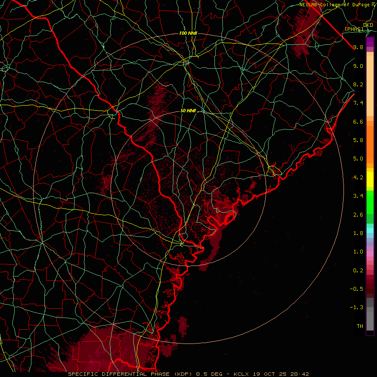The width and height of the screenshot is (377, 377).
Task: Click the 2.6 scale value
Action: 358,214
